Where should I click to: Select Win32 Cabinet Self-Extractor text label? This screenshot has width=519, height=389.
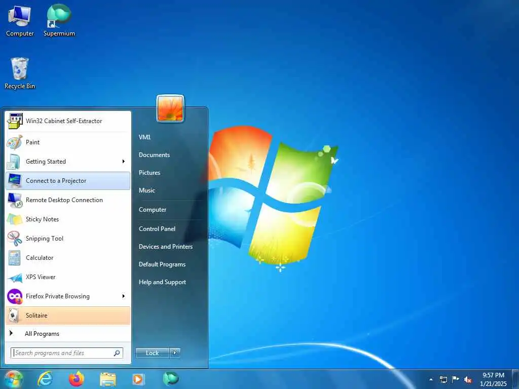pos(64,121)
